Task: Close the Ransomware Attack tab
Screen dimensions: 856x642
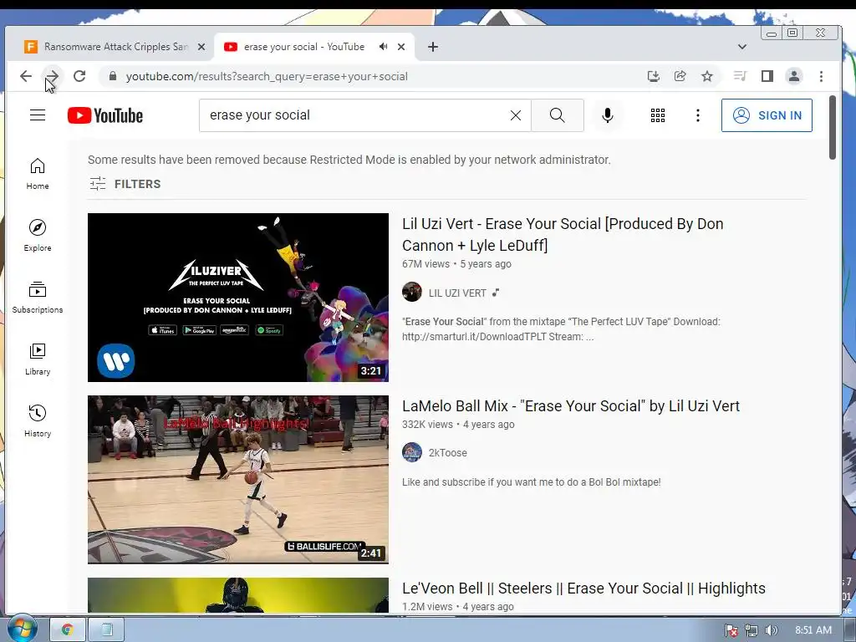Action: point(201,47)
